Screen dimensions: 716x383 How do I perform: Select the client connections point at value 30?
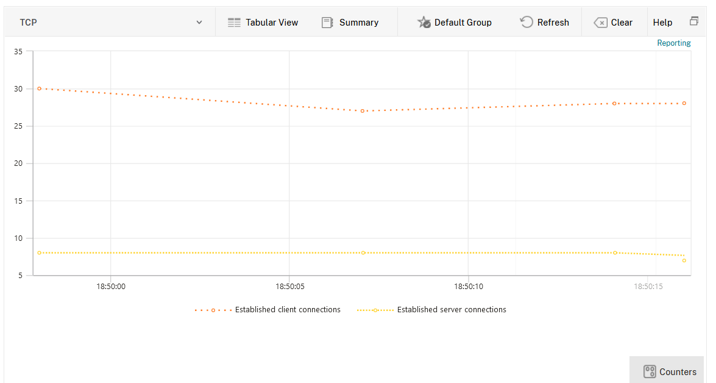click(39, 88)
